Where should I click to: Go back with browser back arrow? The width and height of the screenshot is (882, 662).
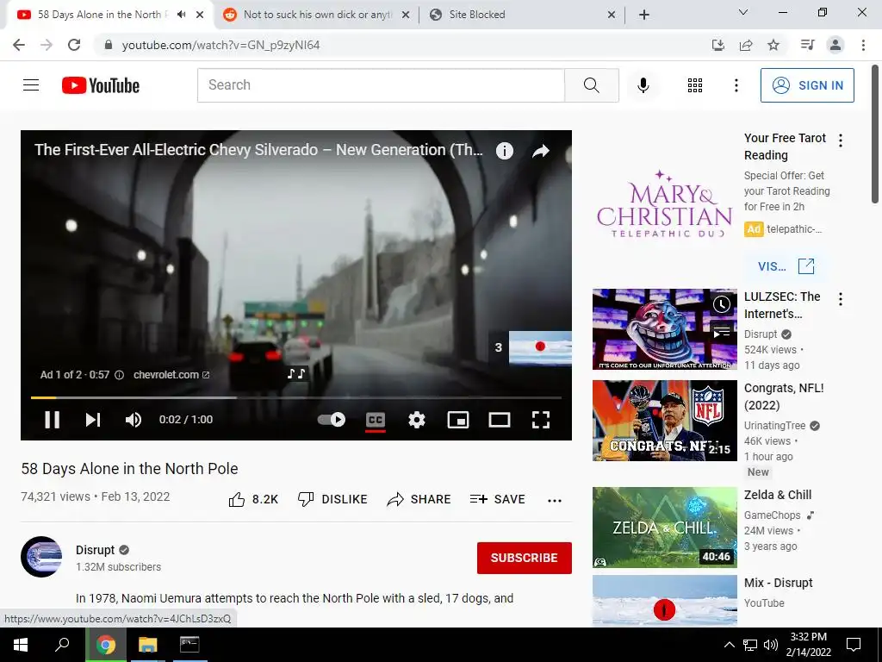(x=19, y=45)
